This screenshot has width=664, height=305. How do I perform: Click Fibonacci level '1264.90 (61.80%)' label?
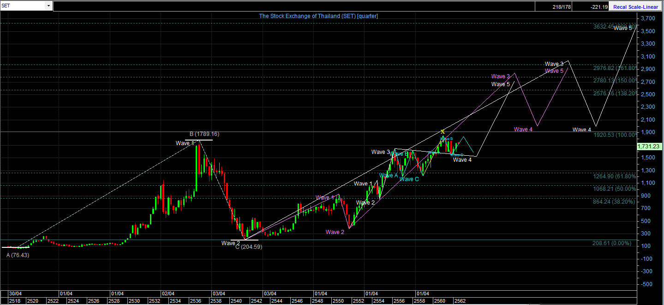pos(615,176)
